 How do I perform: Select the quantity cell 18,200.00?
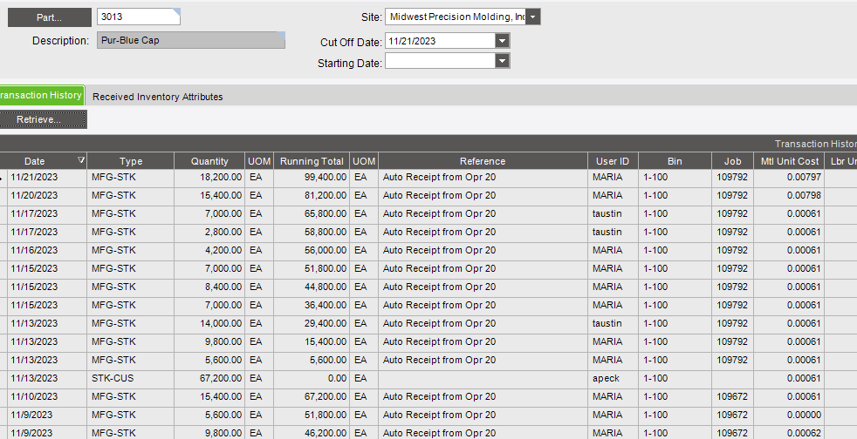click(209, 177)
